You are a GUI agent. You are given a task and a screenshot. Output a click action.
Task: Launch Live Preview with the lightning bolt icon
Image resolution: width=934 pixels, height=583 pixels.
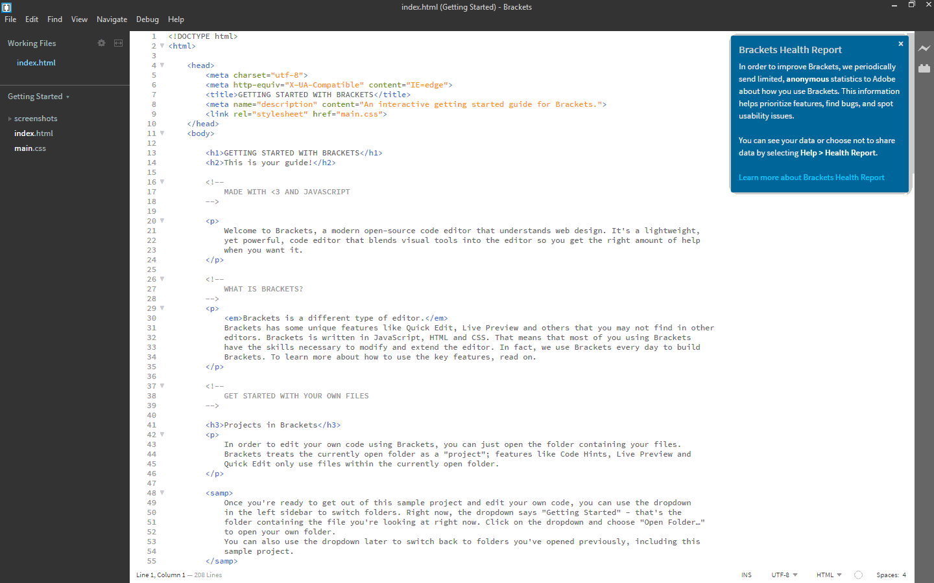pyautogui.click(x=924, y=48)
